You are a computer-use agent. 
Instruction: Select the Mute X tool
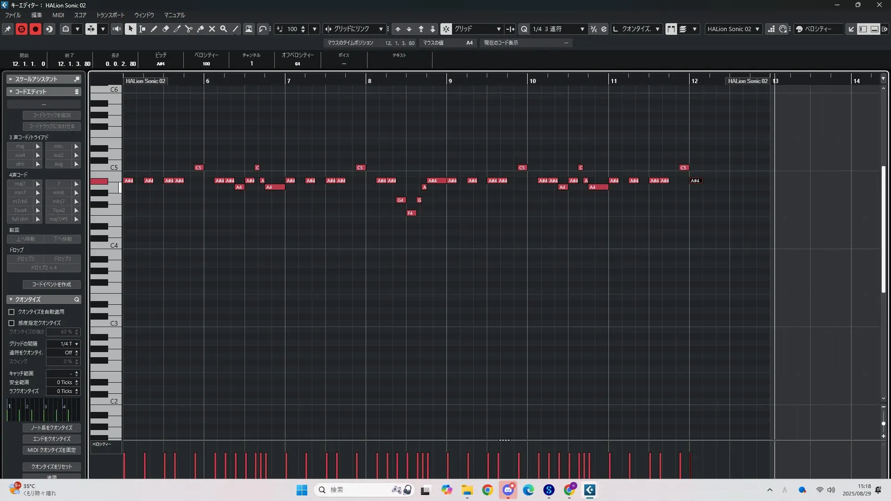212,29
